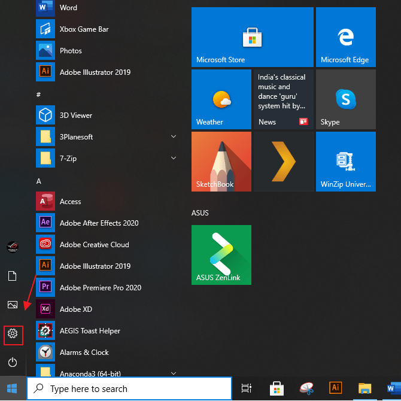Open Microsoft Store from the taskbar
Viewport: 401px width, 401px height.
(x=277, y=388)
